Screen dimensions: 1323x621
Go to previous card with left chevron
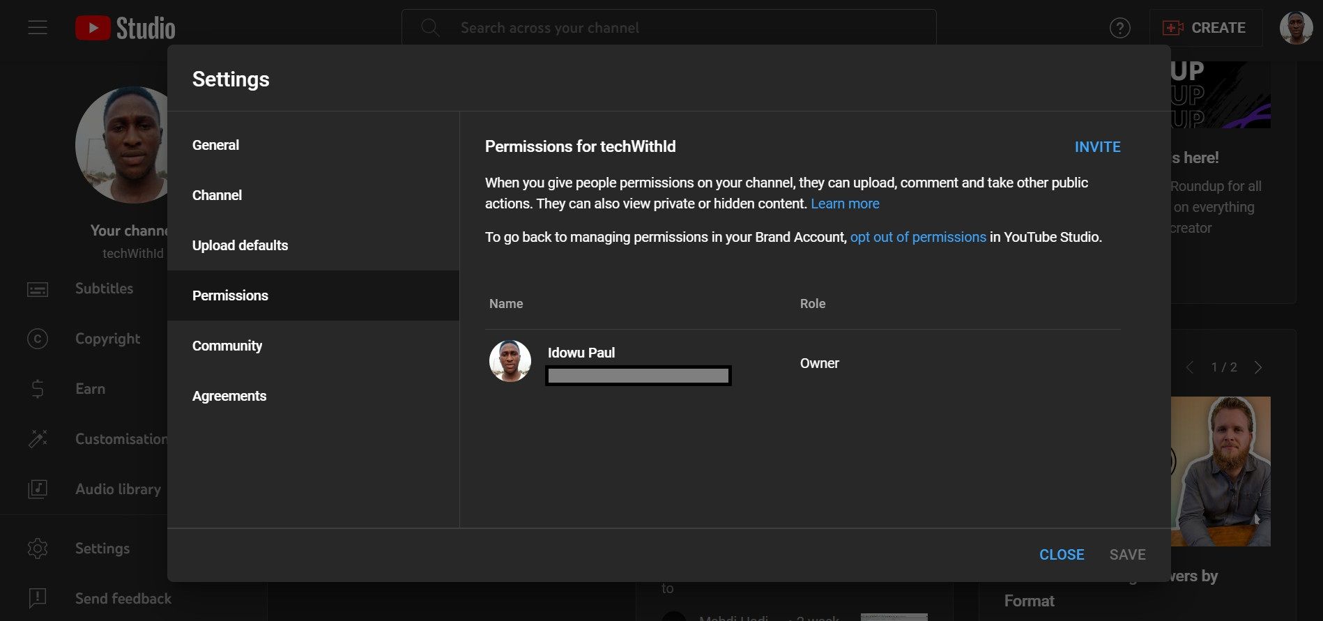click(1190, 367)
